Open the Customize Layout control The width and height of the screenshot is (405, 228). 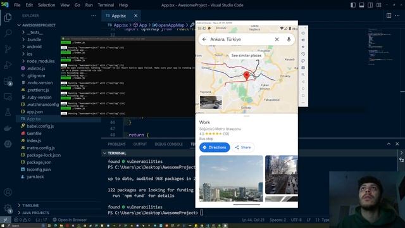pos(379,5)
